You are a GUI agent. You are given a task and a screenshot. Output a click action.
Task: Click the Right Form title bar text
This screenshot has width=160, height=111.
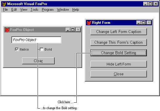[101, 23]
